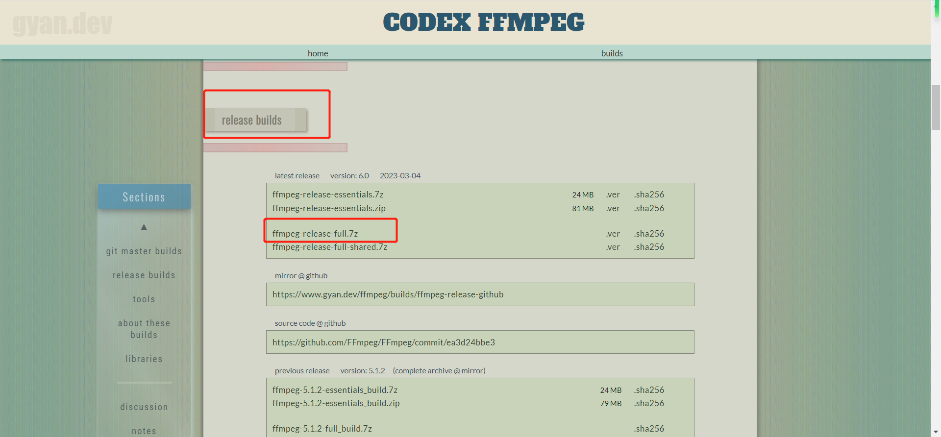941x437 pixels.
Task: Click the scrollbar down arrow
Action: tap(936, 432)
